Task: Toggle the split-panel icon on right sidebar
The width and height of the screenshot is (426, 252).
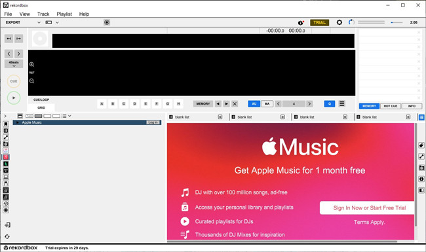Action: pyautogui.click(x=421, y=190)
